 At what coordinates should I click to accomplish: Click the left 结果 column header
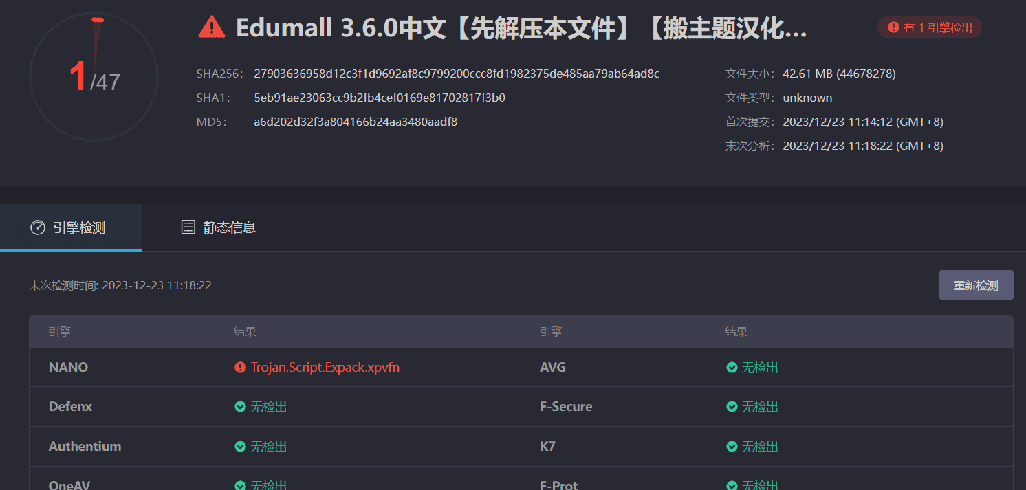245,331
